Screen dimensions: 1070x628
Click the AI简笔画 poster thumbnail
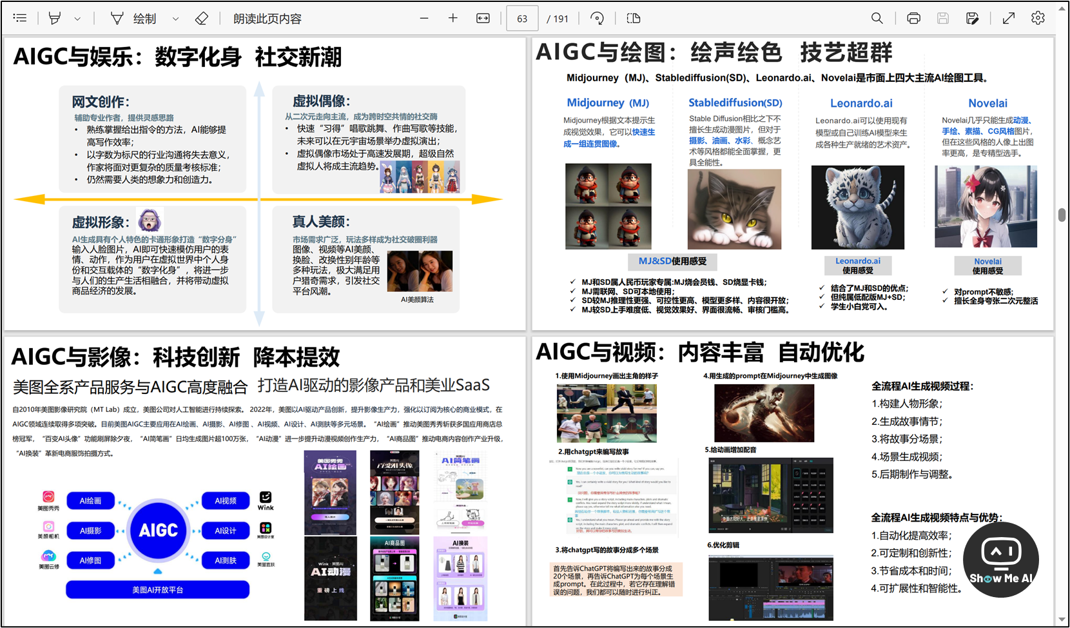(x=460, y=492)
